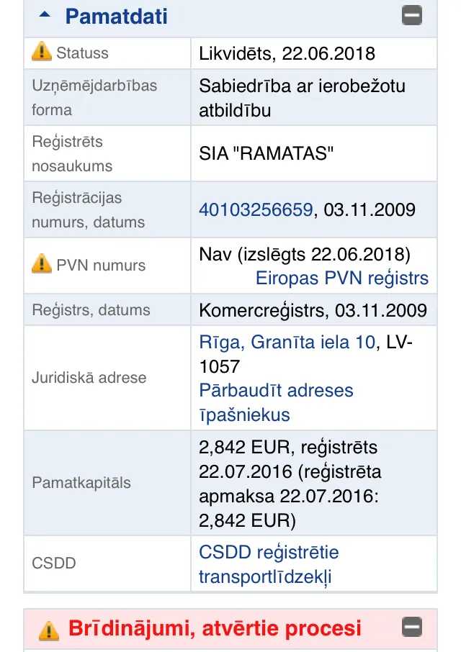Click the Pārbaudīt adreses īpašniekus link
The image size is (461, 652).
click(x=277, y=402)
